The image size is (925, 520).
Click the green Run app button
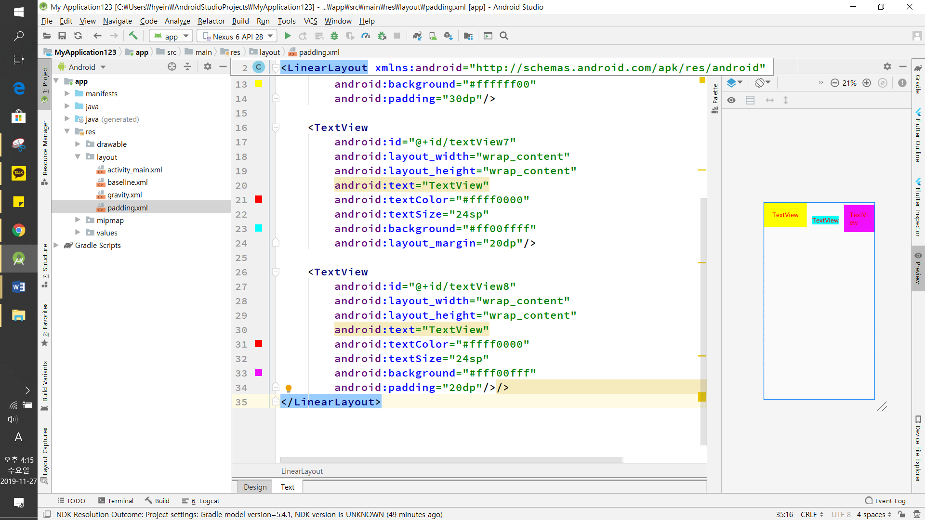(x=288, y=36)
